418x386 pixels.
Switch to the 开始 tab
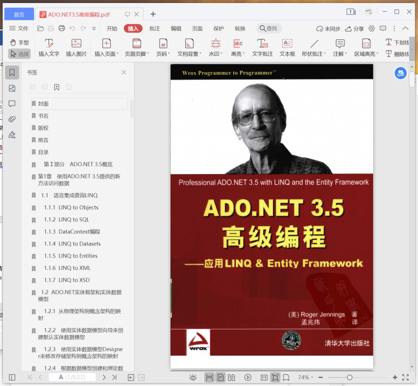tap(112, 29)
